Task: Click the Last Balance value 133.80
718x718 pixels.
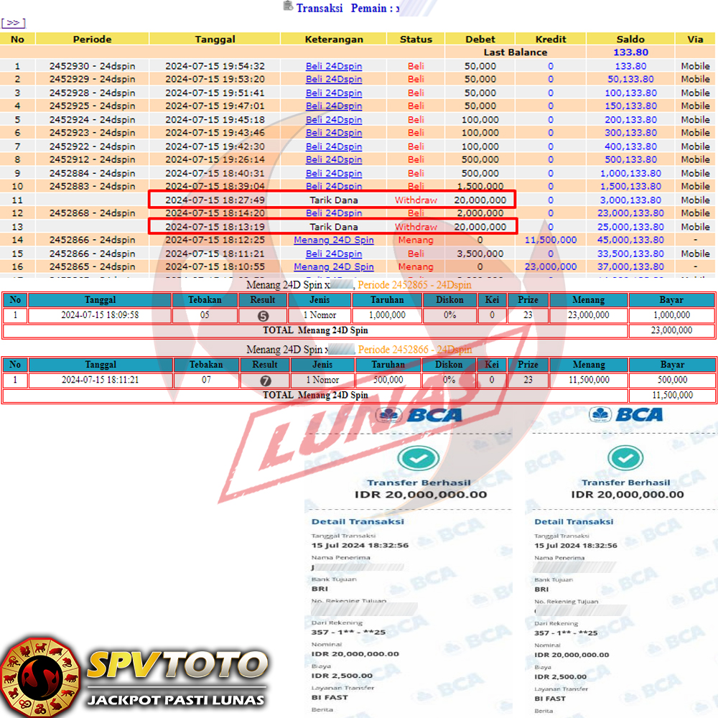Action: tap(630, 52)
